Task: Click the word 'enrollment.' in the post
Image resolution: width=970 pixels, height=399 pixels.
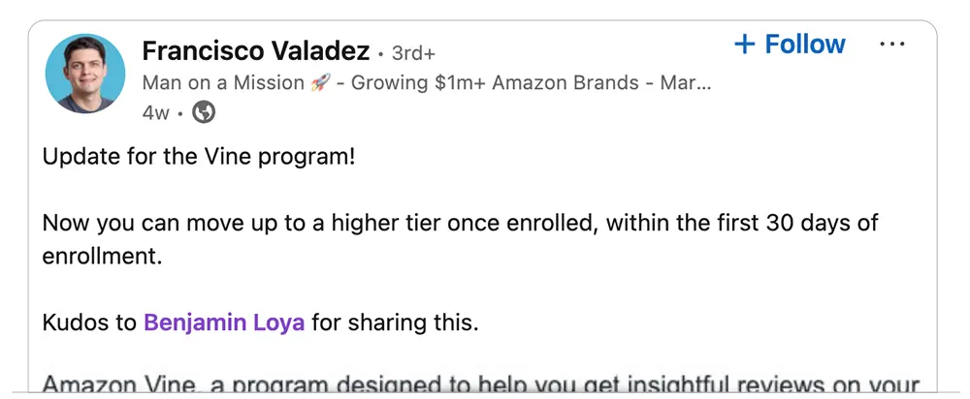Action: [102, 256]
